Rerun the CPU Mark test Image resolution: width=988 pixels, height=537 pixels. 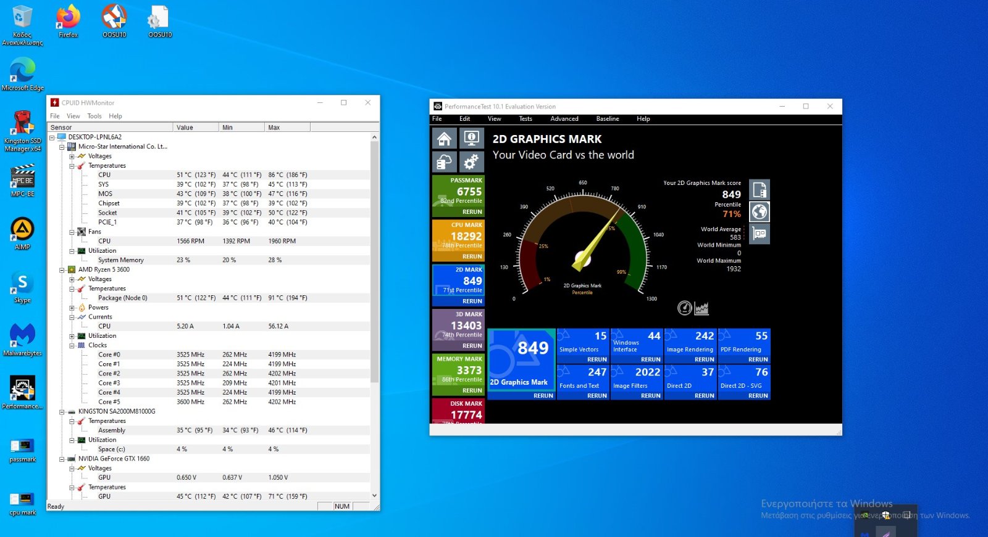[x=472, y=256]
